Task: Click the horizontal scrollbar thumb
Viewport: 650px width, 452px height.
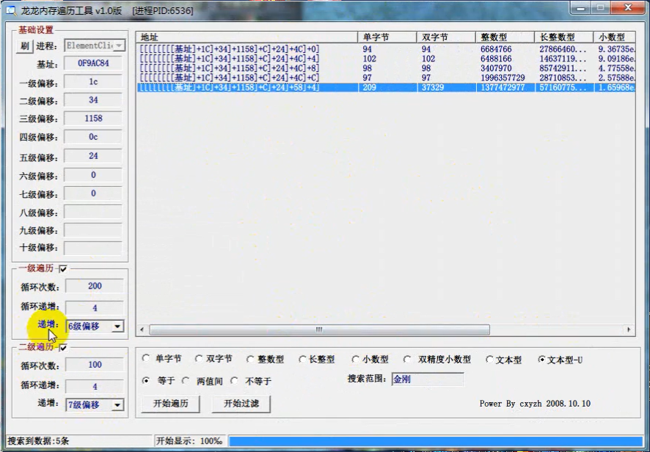Action: click(319, 330)
